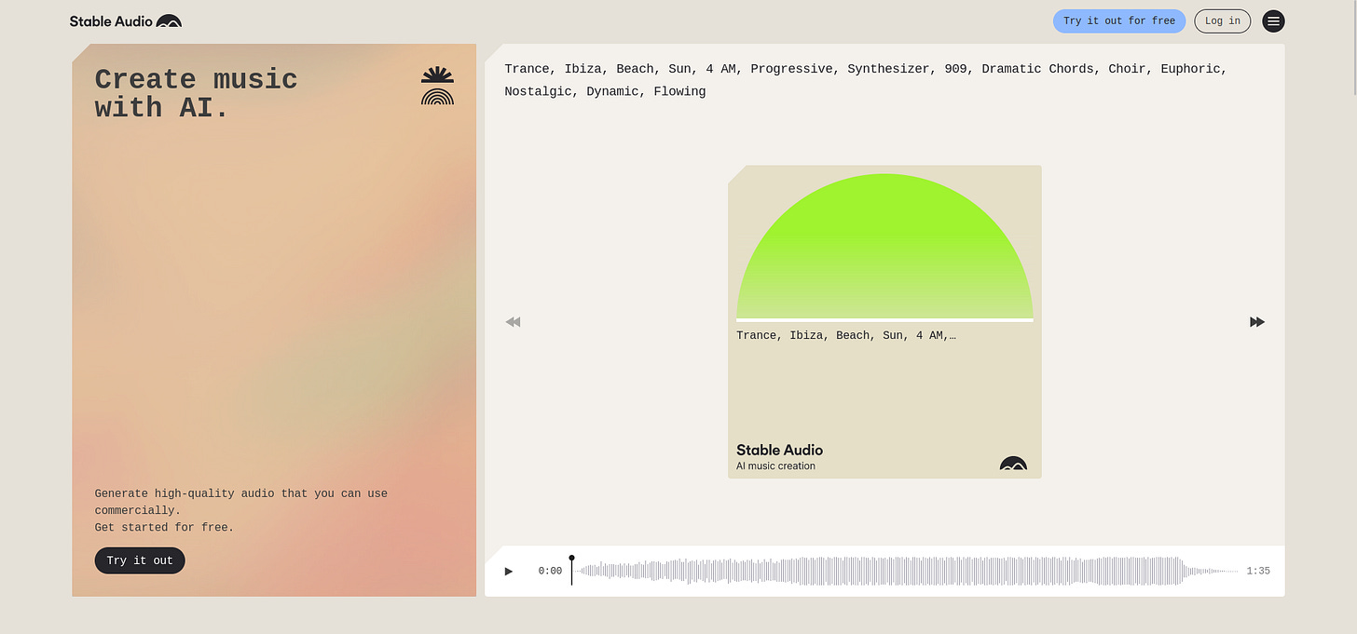Click "Generate high-quality audio" description text
The height and width of the screenshot is (634, 1357).
[x=241, y=502]
